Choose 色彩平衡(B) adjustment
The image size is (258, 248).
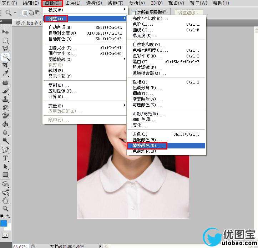(x=166, y=56)
